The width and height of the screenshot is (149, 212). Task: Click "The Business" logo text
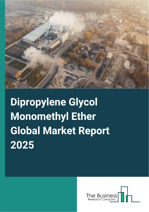(x=102, y=196)
